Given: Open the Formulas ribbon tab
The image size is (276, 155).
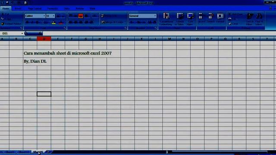Looking at the screenshot, I should 53,9.
